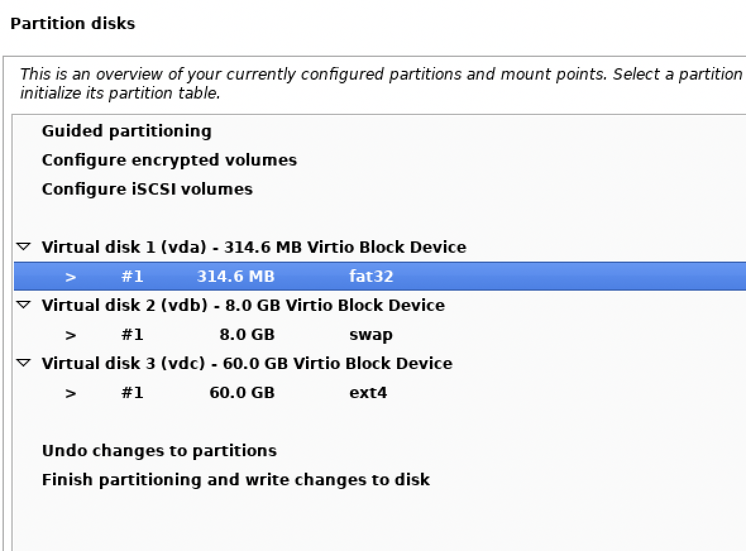Collapse the Virtual disk 3 (vdc) triangle
This screenshot has height=551, width=746.
coord(24,363)
